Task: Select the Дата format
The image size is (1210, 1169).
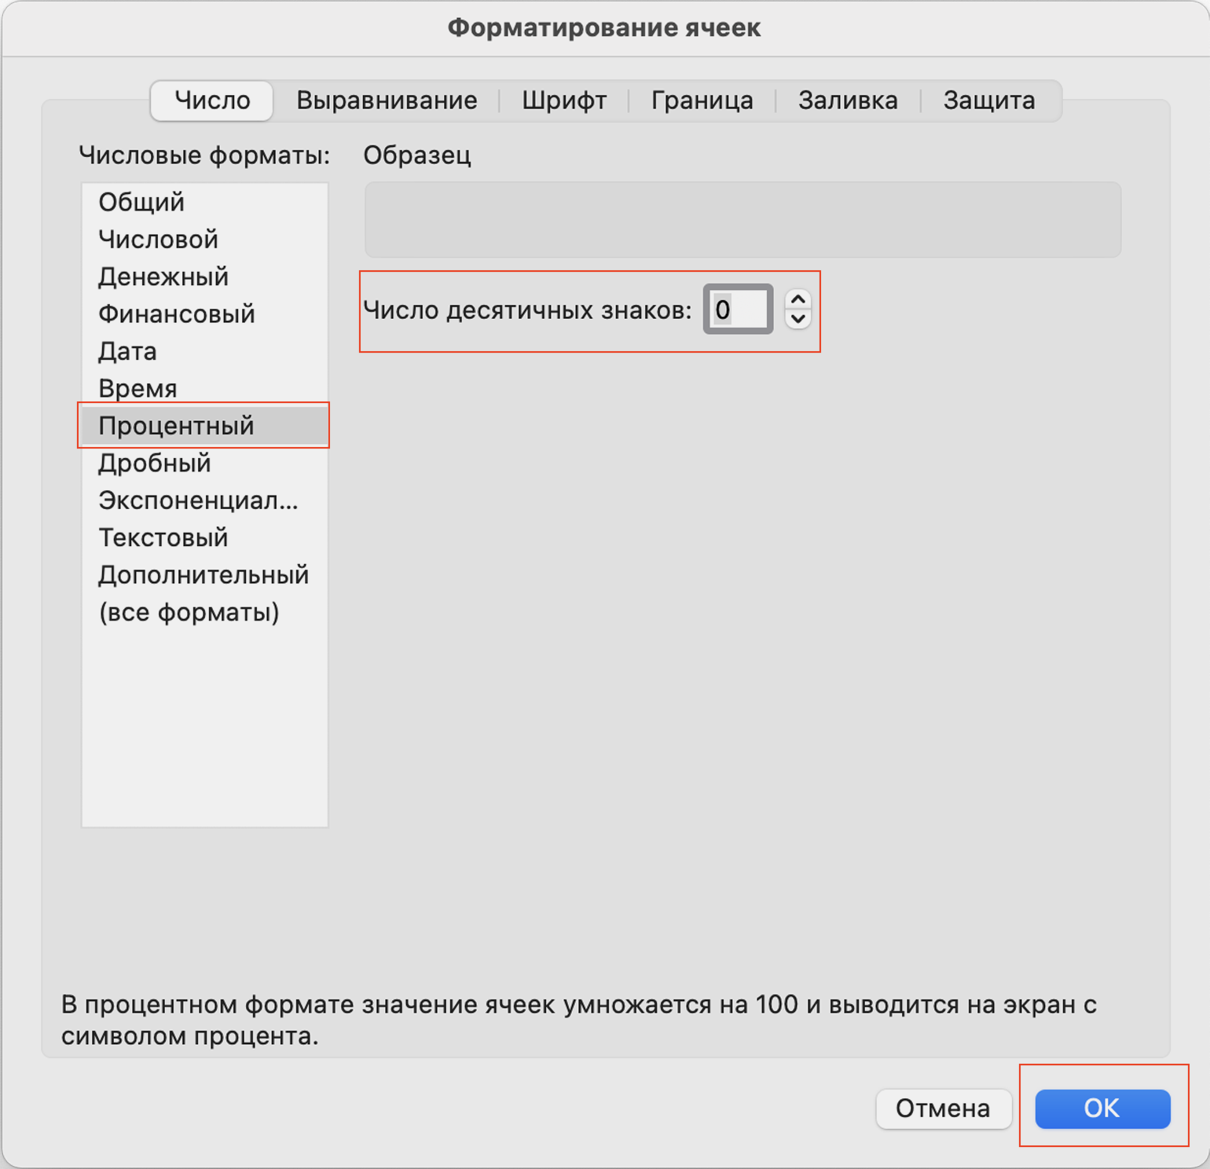Action: tap(127, 351)
